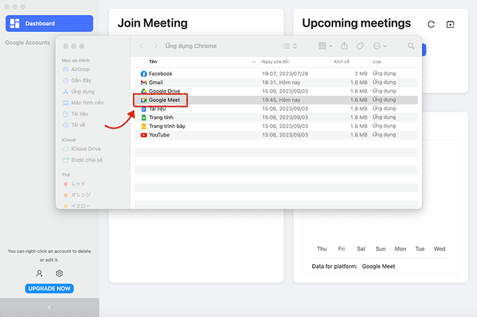Click the Ứng dụng Chrome window title

click(191, 46)
